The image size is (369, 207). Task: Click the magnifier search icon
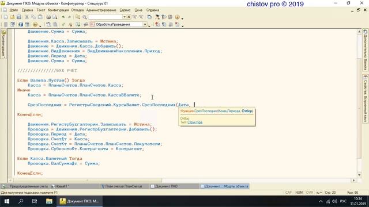tap(85, 17)
